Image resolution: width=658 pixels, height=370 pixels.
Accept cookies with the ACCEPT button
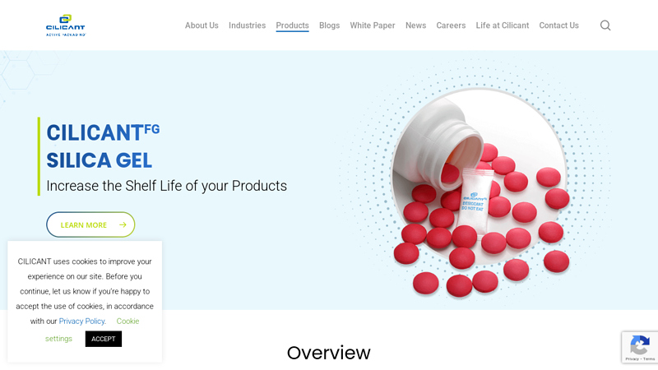104,339
